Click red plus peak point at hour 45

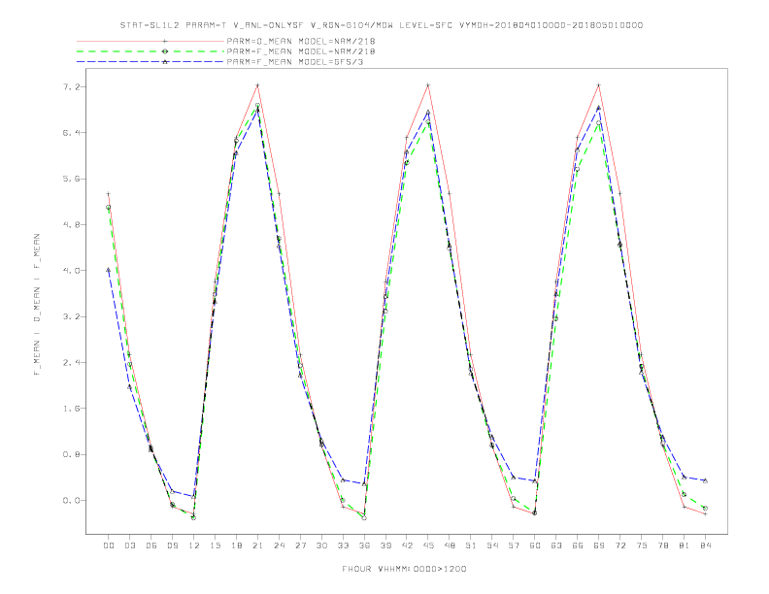click(x=428, y=85)
